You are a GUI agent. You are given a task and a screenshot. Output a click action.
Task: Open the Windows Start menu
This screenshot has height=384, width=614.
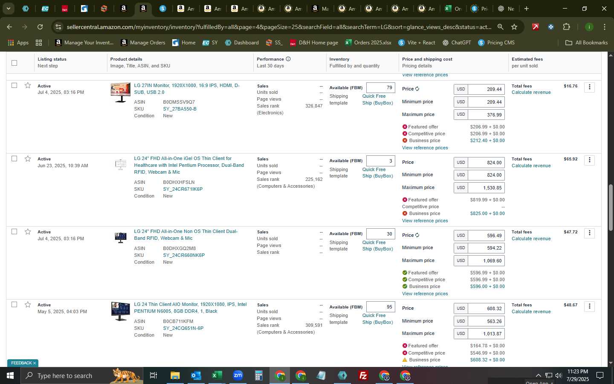(10, 375)
